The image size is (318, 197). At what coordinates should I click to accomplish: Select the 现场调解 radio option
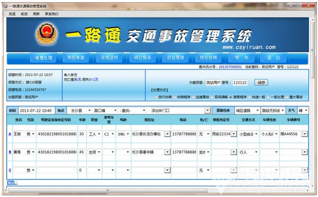(x=212, y=97)
